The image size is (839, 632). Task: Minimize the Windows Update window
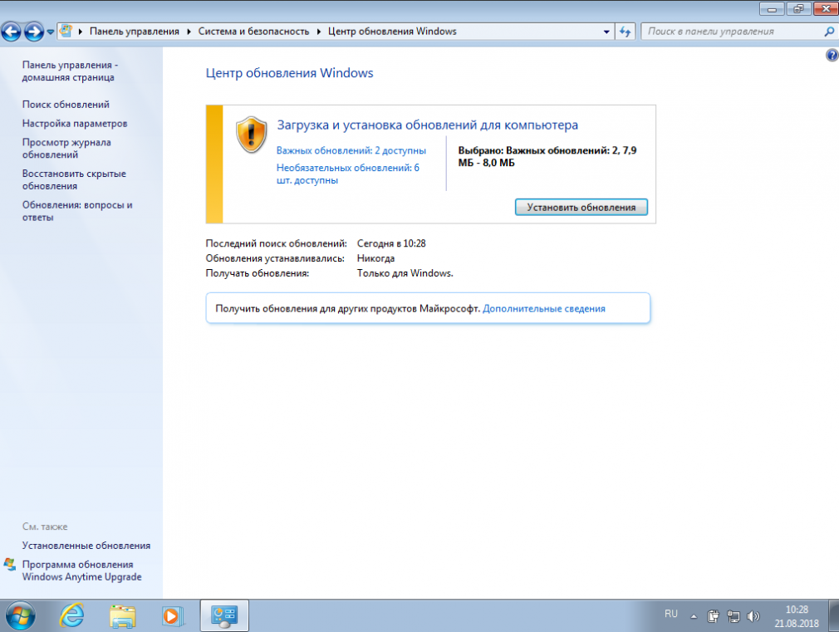[772, 8]
